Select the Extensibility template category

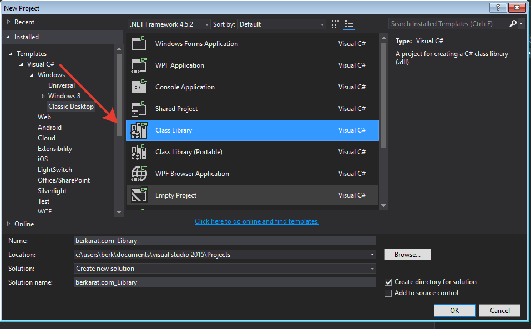tap(55, 149)
